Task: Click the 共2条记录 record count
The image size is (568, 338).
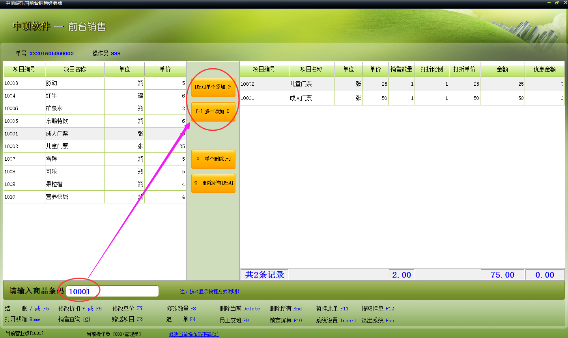Action: 265,275
